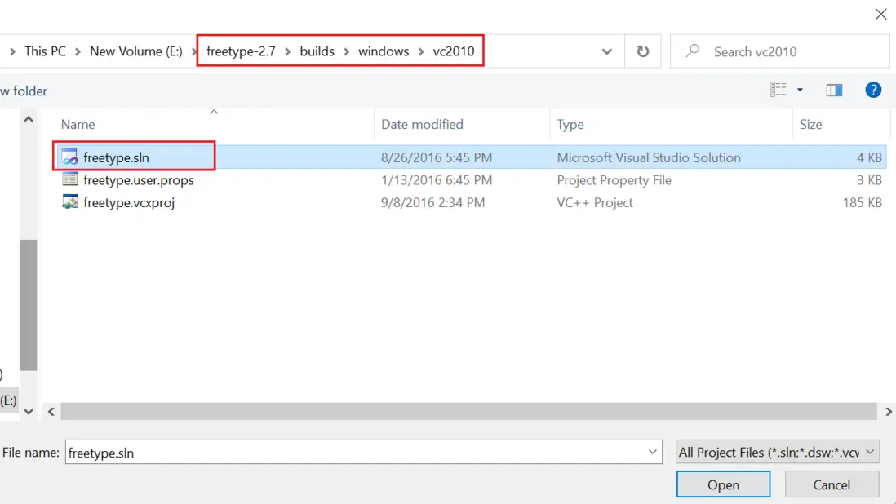Screen dimensions: 896x504
Task: Open the File name history dropdown
Action: click(653, 452)
